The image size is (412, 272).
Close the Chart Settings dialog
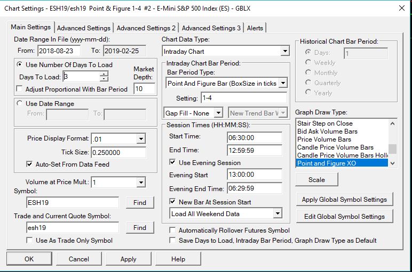[x=402, y=8]
